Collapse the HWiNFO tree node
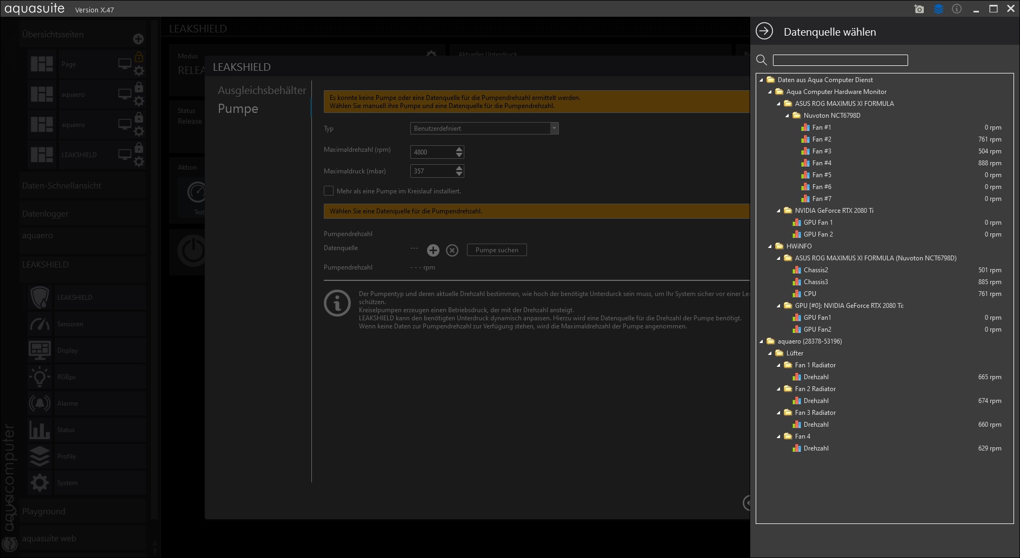The width and height of the screenshot is (1020, 558). tap(770, 246)
